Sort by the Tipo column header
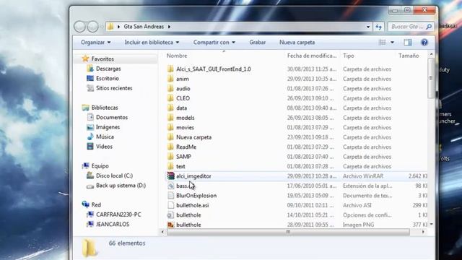The image size is (462, 260). coord(349,56)
